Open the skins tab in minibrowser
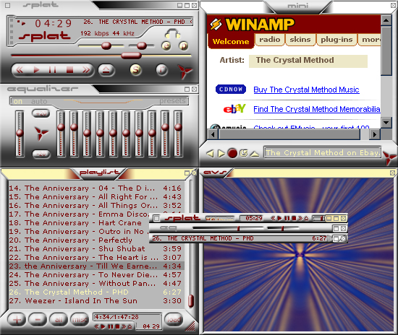 point(300,40)
